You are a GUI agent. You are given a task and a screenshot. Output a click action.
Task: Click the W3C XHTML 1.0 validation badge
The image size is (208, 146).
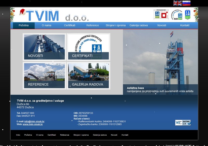pos(183,123)
